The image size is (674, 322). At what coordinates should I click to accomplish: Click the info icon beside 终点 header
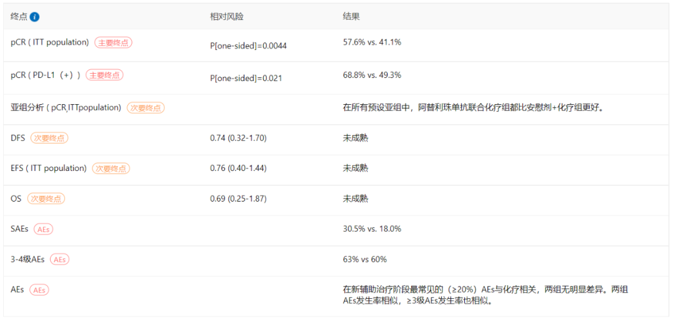point(35,17)
